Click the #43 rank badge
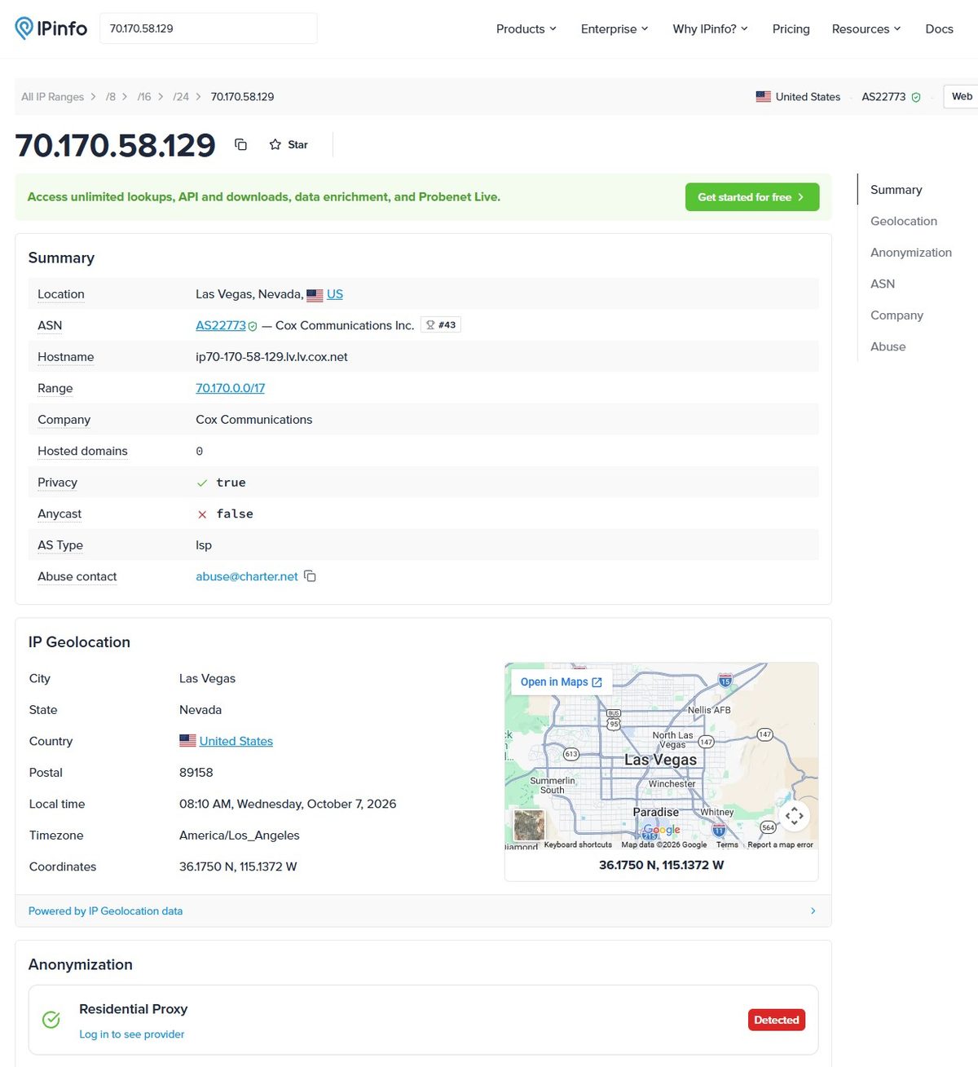This screenshot has width=978, height=1067. [x=441, y=324]
